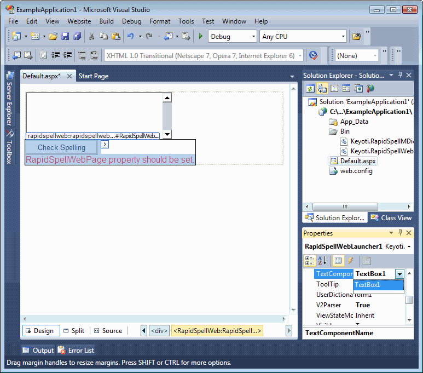Sort properties alphabetically with A-Z icon
The height and width of the screenshot is (373, 423).
pyautogui.click(x=322, y=261)
